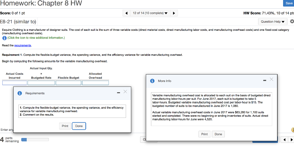Click the bottom-right next arrow
The image size is (294, 146).
point(291,140)
